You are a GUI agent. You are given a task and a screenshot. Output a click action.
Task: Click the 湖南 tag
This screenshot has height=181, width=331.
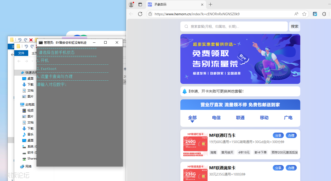point(213,152)
